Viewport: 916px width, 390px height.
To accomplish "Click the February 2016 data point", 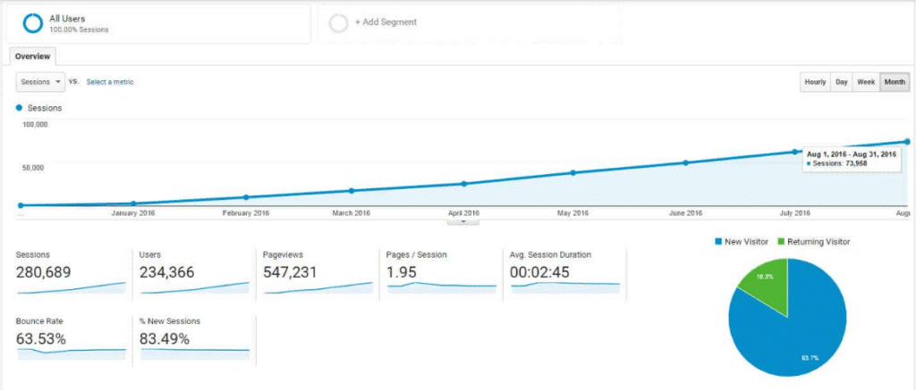I will [x=246, y=197].
